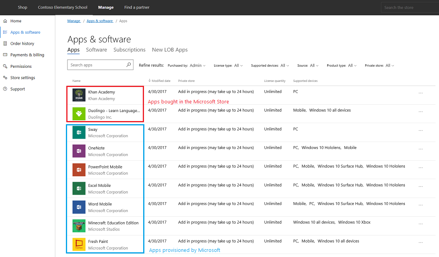The height and width of the screenshot is (257, 439).
Task: Click the Manage breadcrumb link
Action: point(74,21)
